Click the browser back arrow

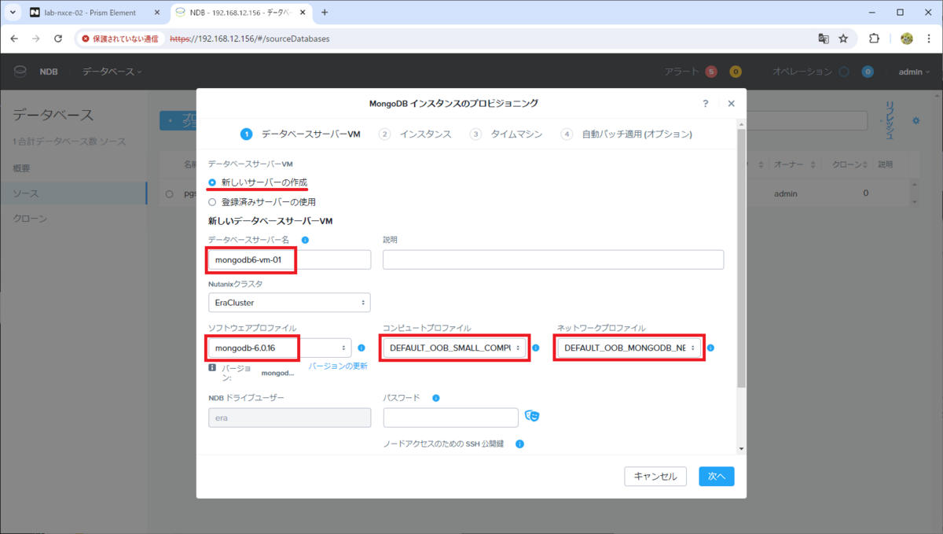tap(14, 39)
